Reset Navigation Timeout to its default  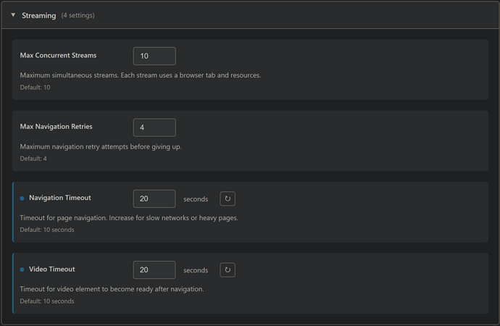228,198
